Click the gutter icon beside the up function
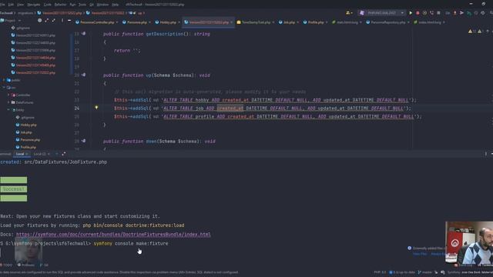This screenshot has height=277, width=493. coord(84,75)
